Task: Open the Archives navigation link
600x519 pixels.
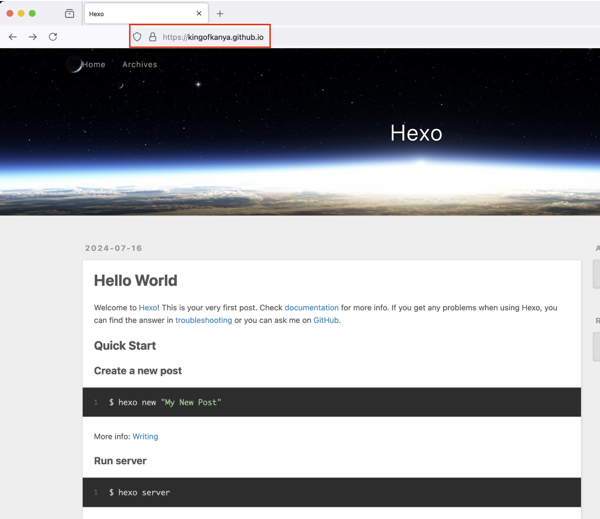Action: click(x=140, y=65)
